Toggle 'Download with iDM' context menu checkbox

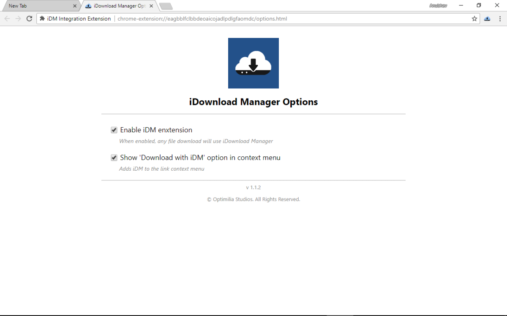(x=114, y=158)
